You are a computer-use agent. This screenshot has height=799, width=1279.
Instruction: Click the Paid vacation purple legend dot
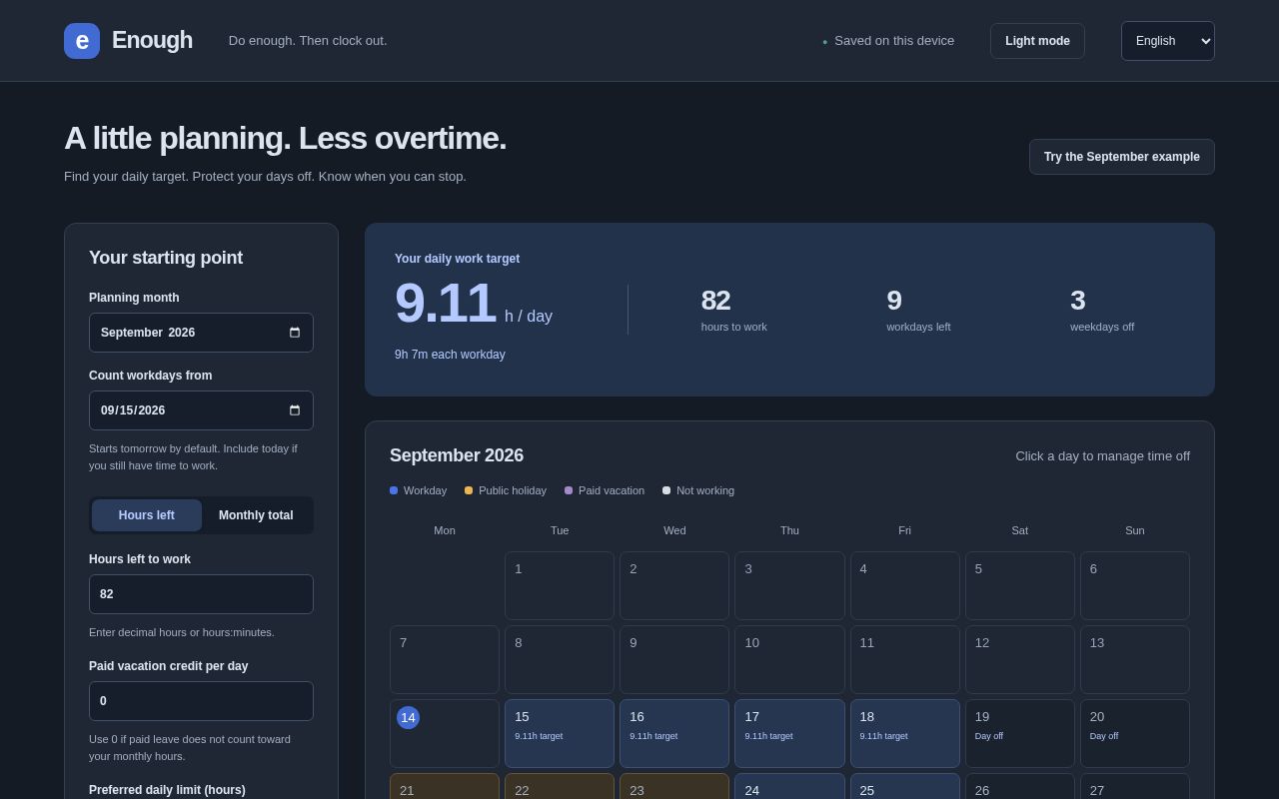tap(569, 490)
